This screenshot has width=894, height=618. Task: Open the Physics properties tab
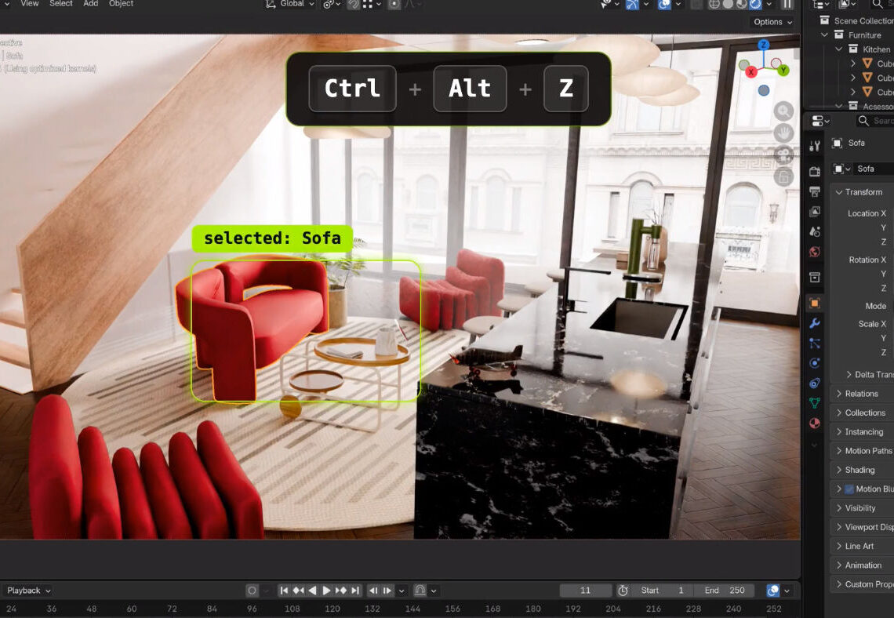point(815,363)
